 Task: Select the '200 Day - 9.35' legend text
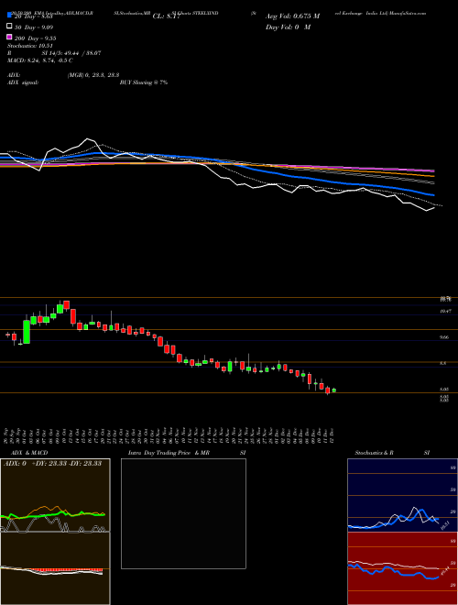pyautogui.click(x=36, y=38)
